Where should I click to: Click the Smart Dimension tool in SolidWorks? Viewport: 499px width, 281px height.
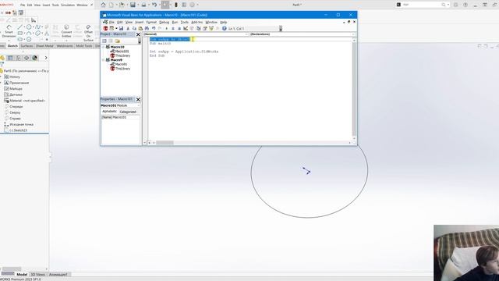click(9, 31)
